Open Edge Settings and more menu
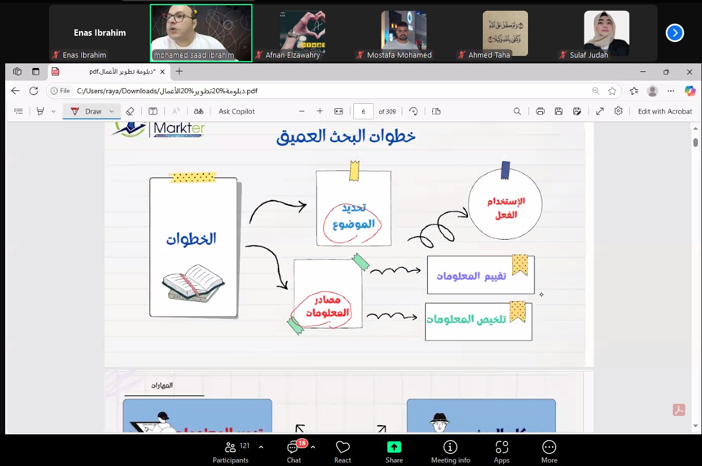Viewport: 702px width, 466px height. (671, 91)
